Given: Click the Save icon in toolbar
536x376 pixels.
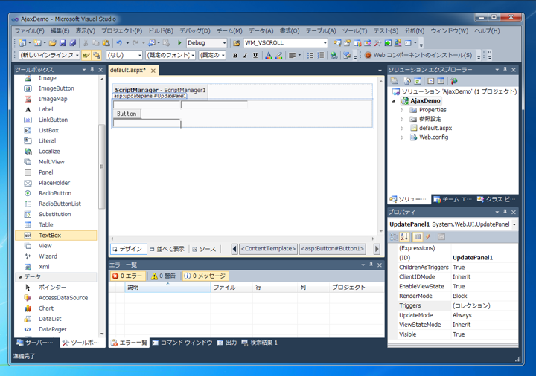Looking at the screenshot, I should pyautogui.click(x=63, y=43).
